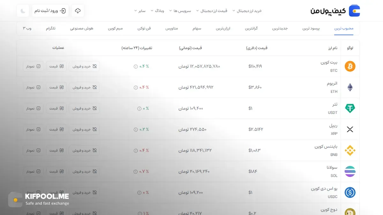The height and width of the screenshot is (215, 383).
Task: Click خرید و فروش for Bitcoin row
Action: [84, 66]
